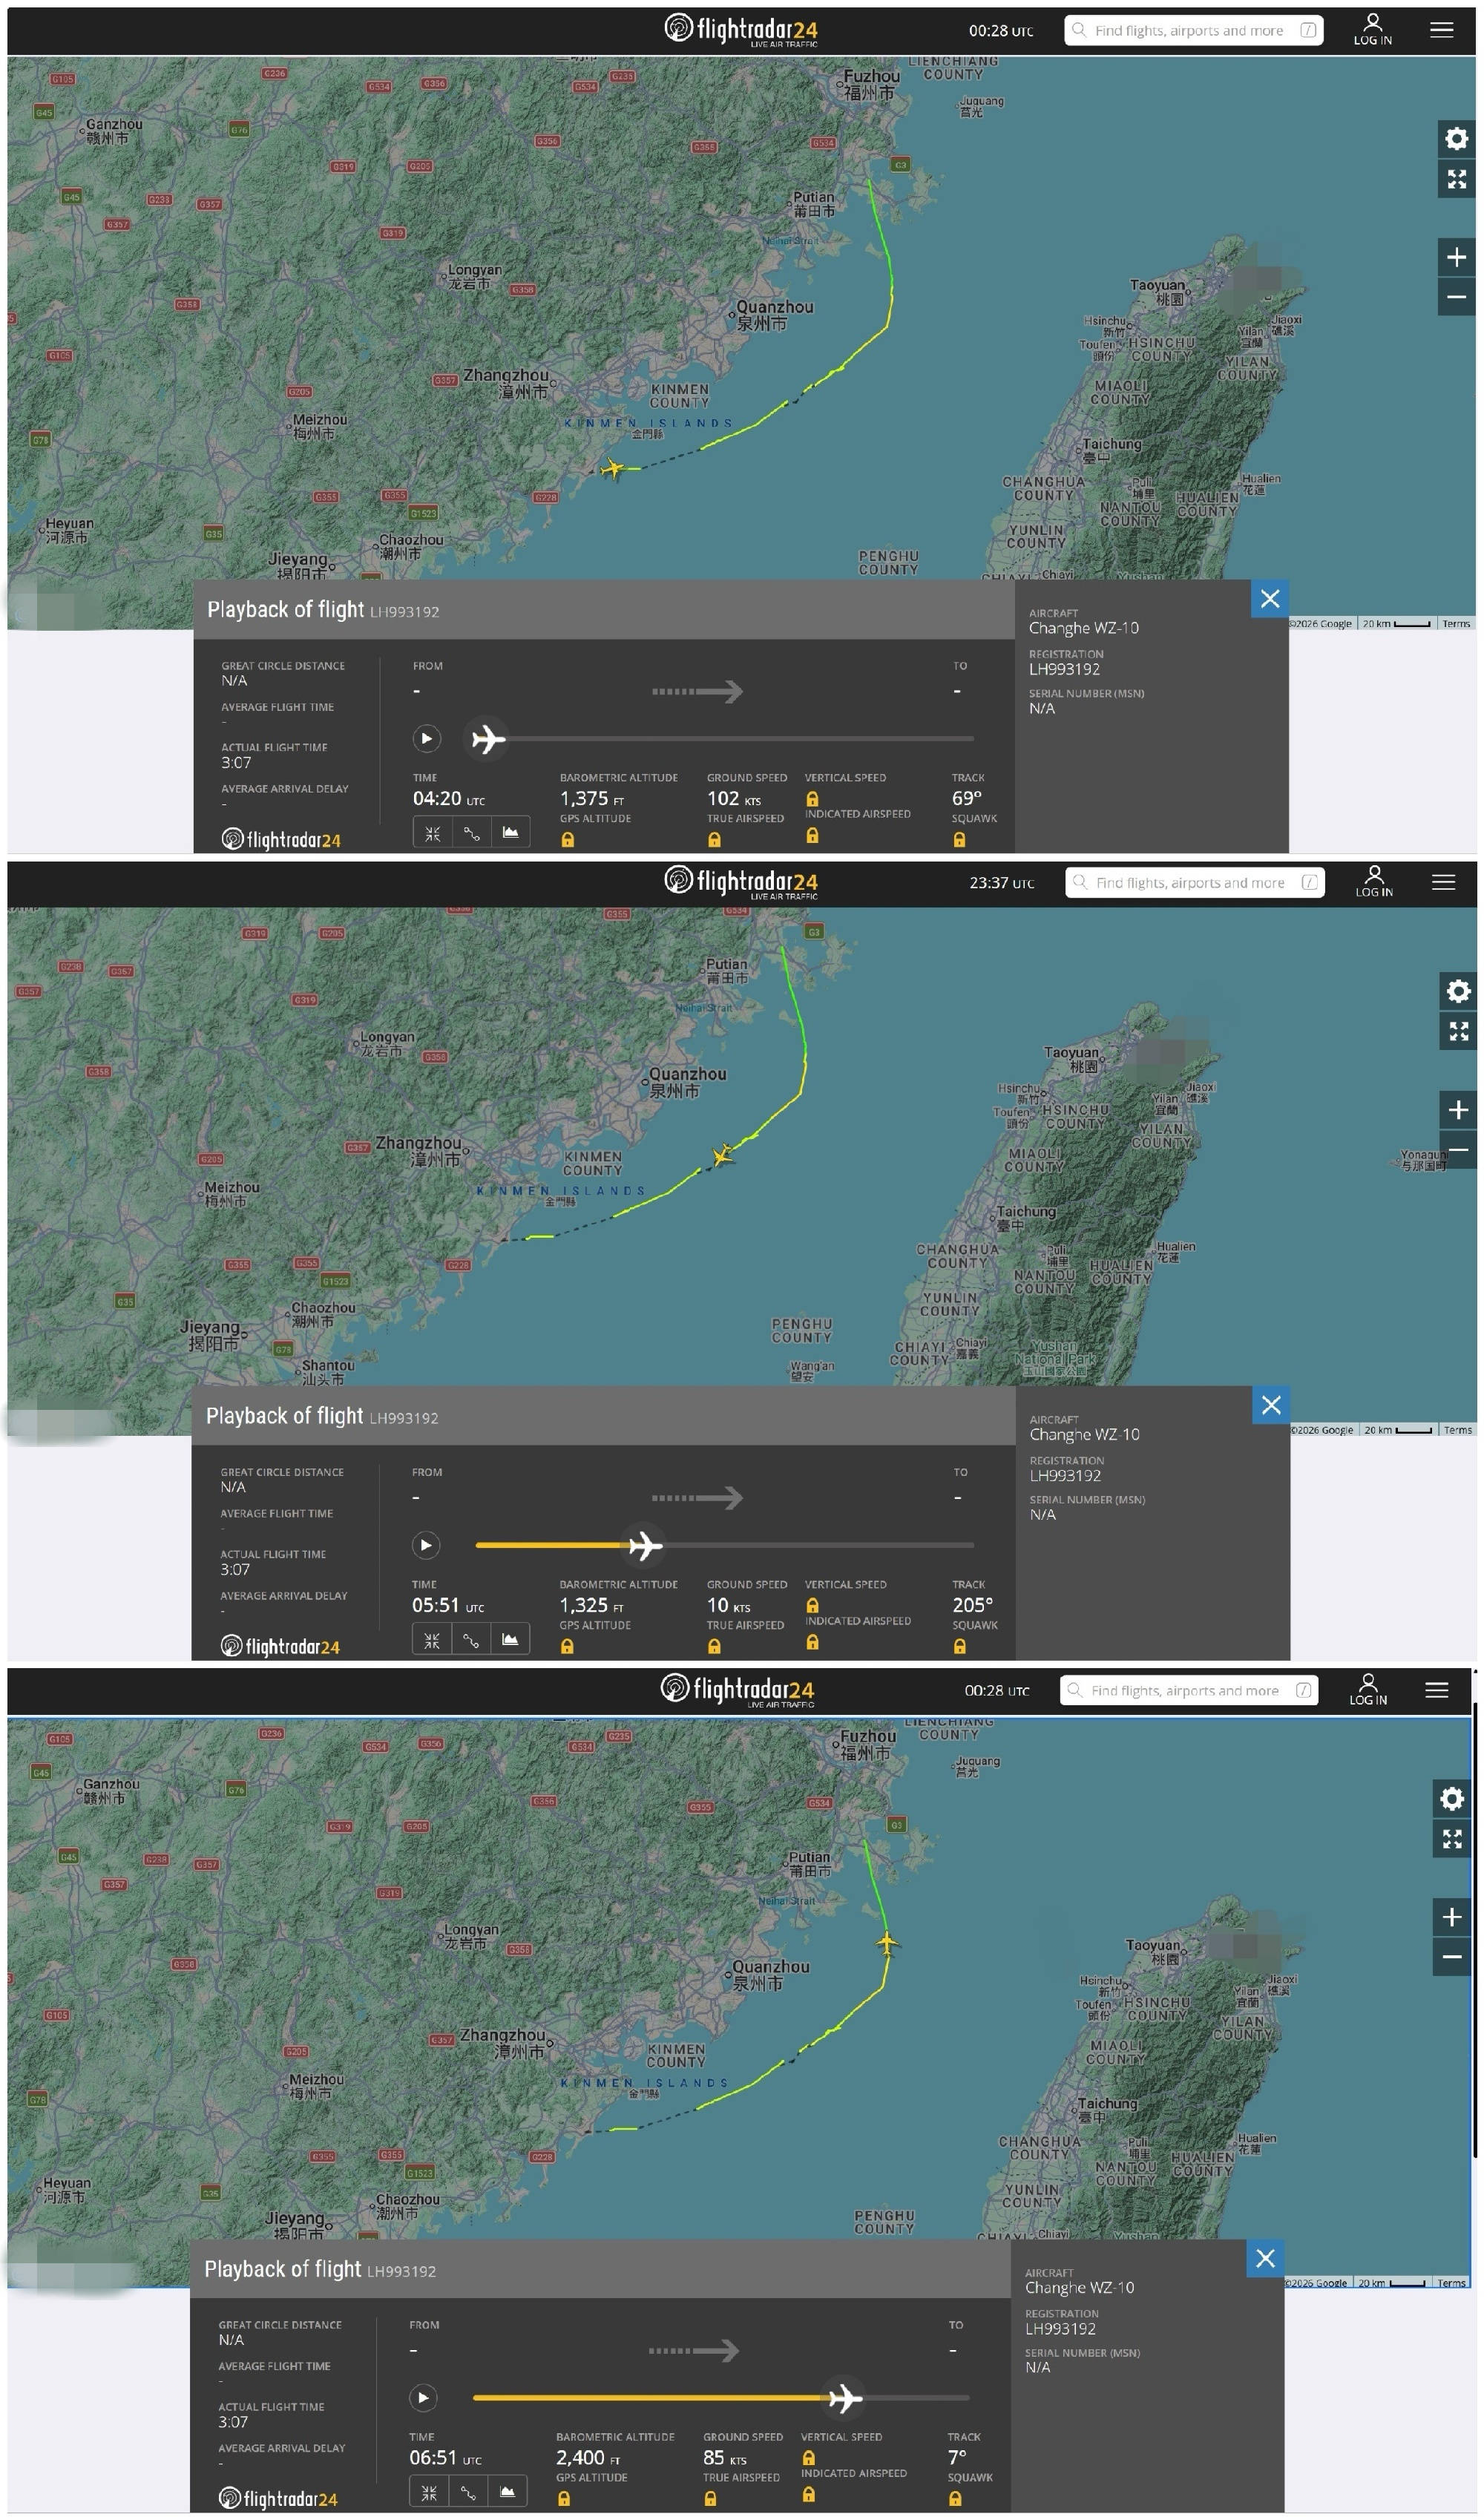This screenshot has height=2520, width=1484.
Task: Click GPS Altitude lock icon in 04:20 panel
Action: [x=568, y=841]
